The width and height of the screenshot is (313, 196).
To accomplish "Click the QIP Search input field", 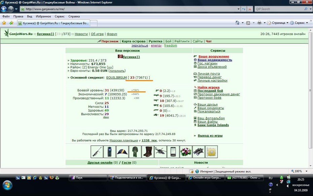I will 279,9.
